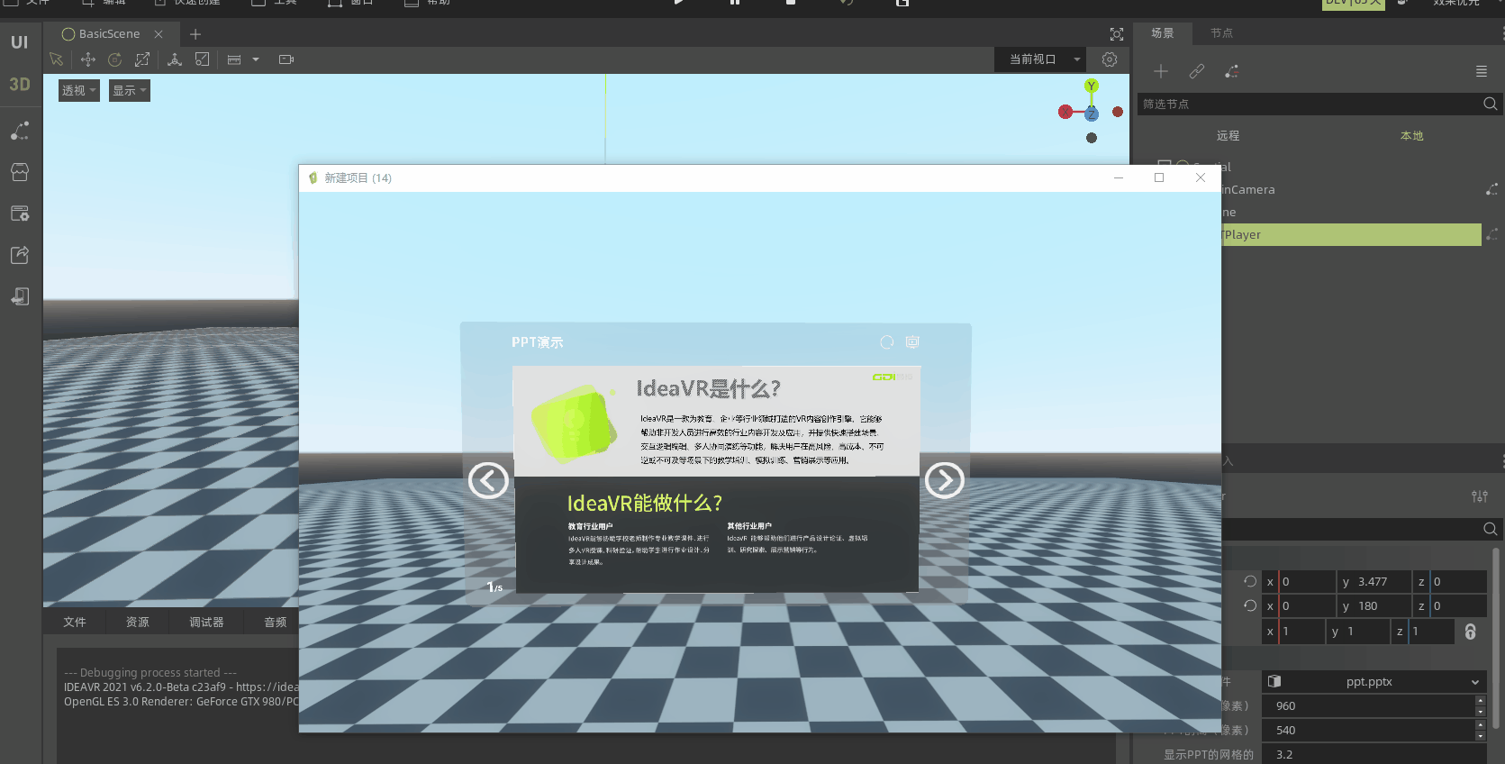Screen dimensions: 1505x764
Task: Open the property filter sliders icon
Action: pyautogui.click(x=1480, y=496)
